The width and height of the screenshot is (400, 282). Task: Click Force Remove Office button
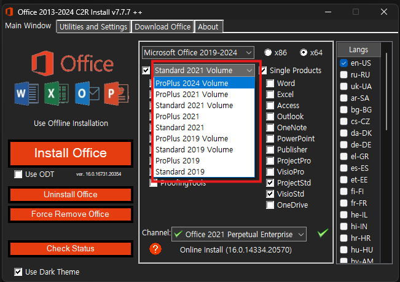tap(71, 214)
